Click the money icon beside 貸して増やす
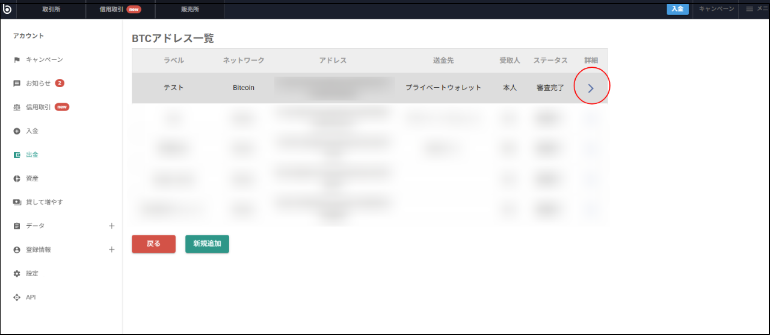 17,202
